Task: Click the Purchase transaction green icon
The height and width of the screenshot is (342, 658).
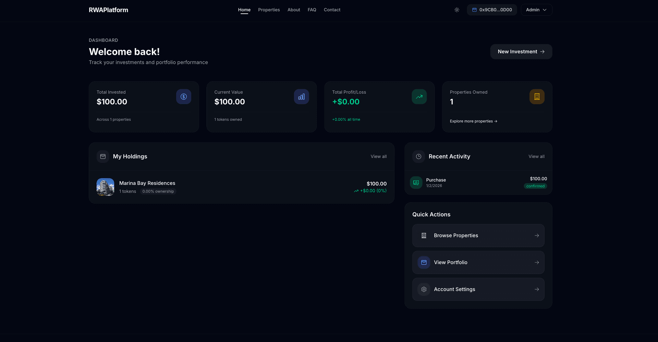Action: coord(416,182)
